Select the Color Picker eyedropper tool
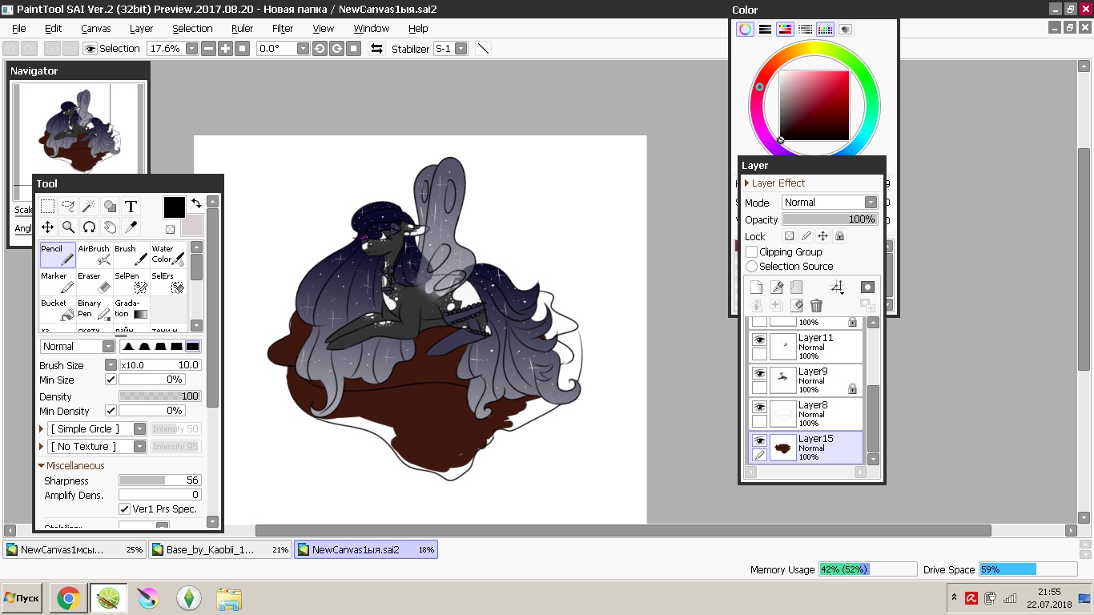Viewport: 1094px width, 615px height. coord(131,227)
